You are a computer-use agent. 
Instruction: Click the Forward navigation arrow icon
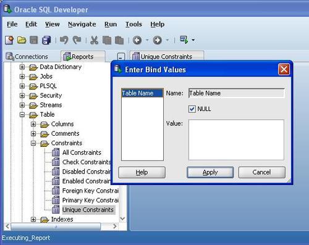pos(158,40)
